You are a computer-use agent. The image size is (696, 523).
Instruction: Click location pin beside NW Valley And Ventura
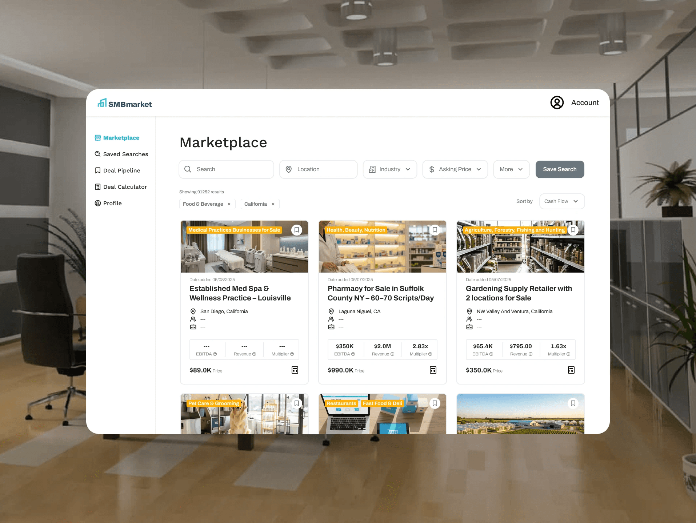pos(469,311)
